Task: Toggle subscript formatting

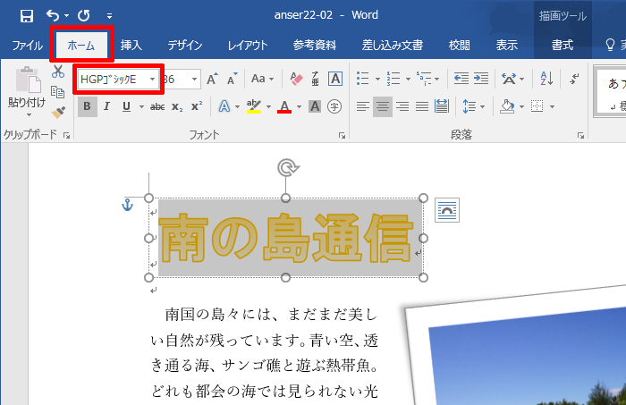Action: tap(177, 107)
